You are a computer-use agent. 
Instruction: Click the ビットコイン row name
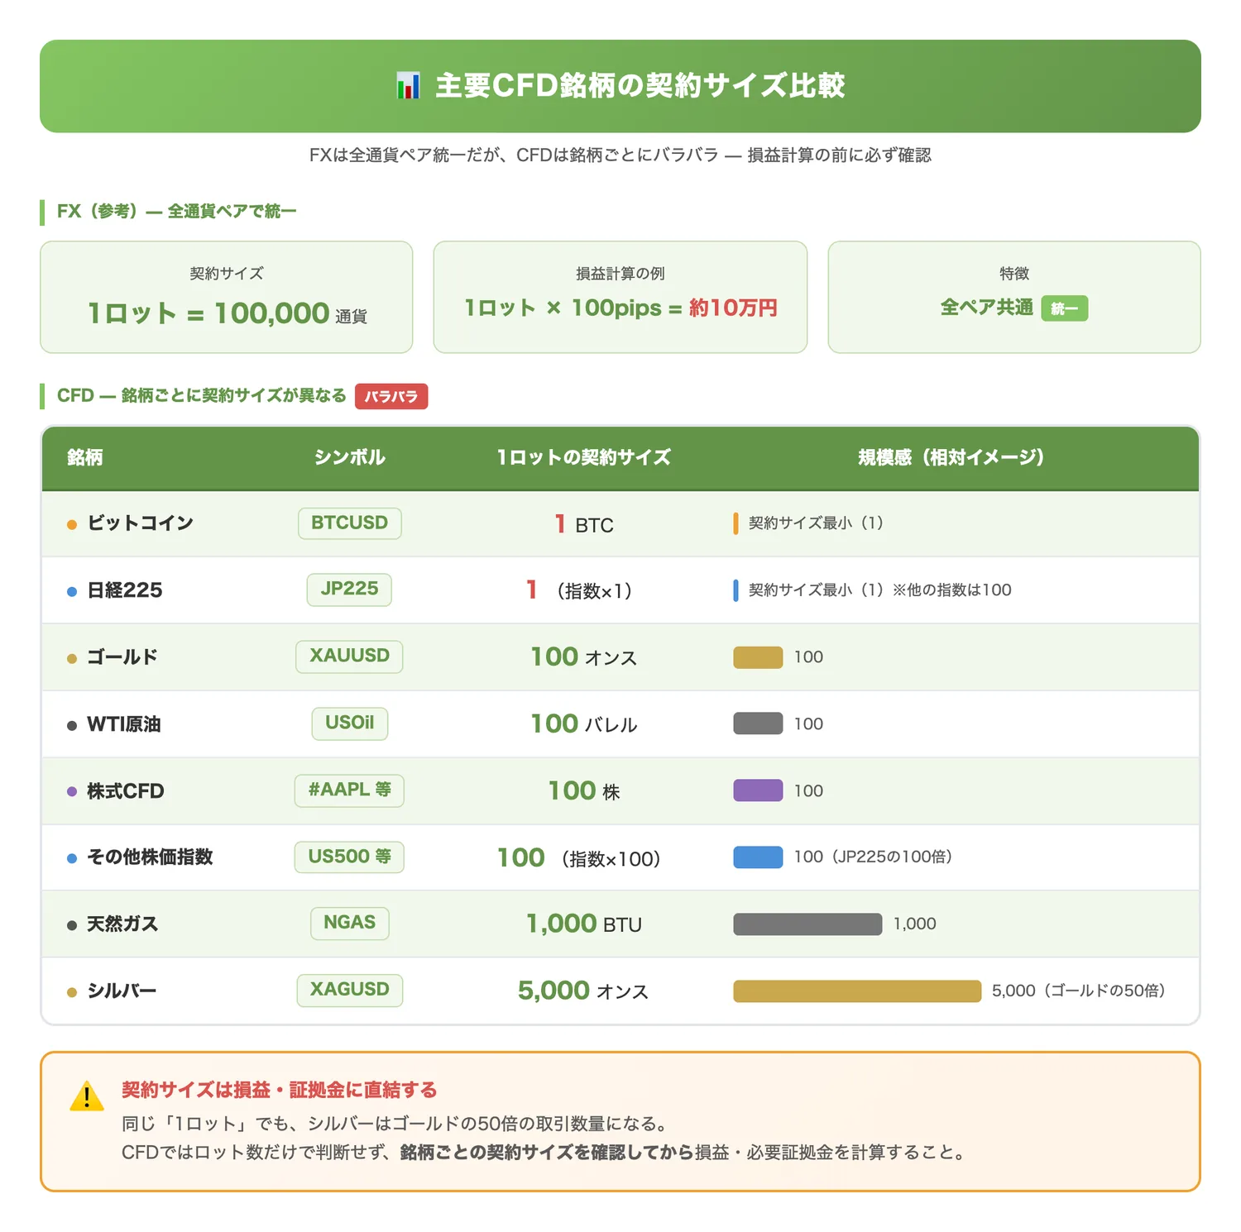click(141, 523)
